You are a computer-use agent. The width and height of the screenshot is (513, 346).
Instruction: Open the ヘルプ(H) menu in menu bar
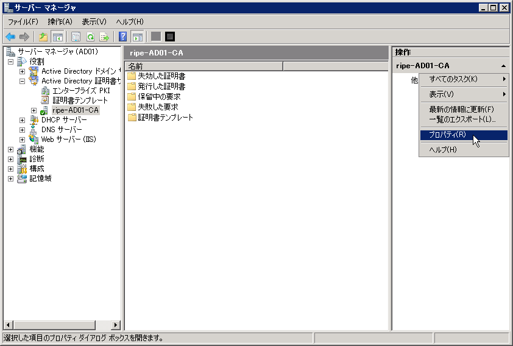[130, 22]
